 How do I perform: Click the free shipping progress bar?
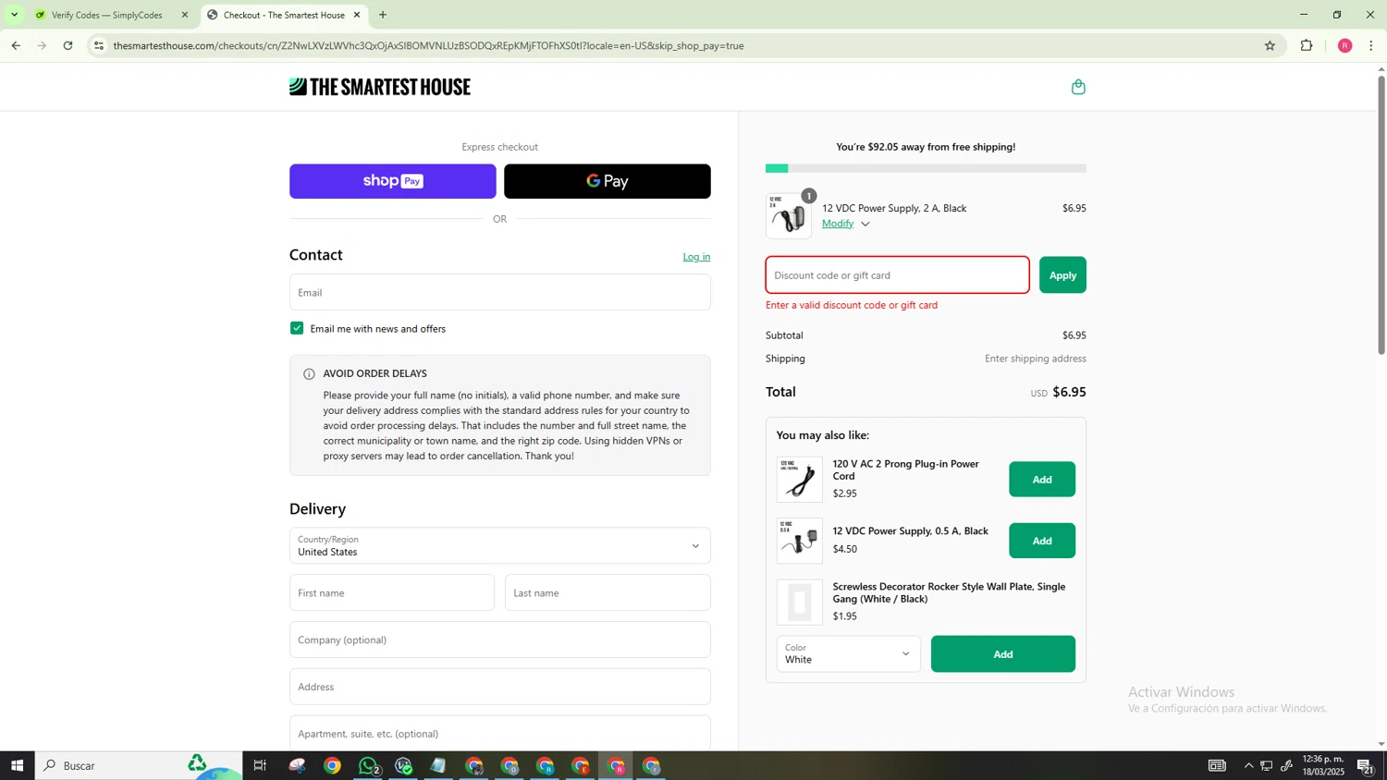926,168
